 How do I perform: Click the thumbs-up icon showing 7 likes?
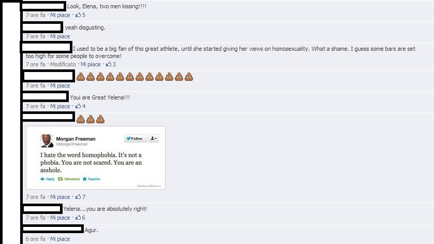click(78, 196)
